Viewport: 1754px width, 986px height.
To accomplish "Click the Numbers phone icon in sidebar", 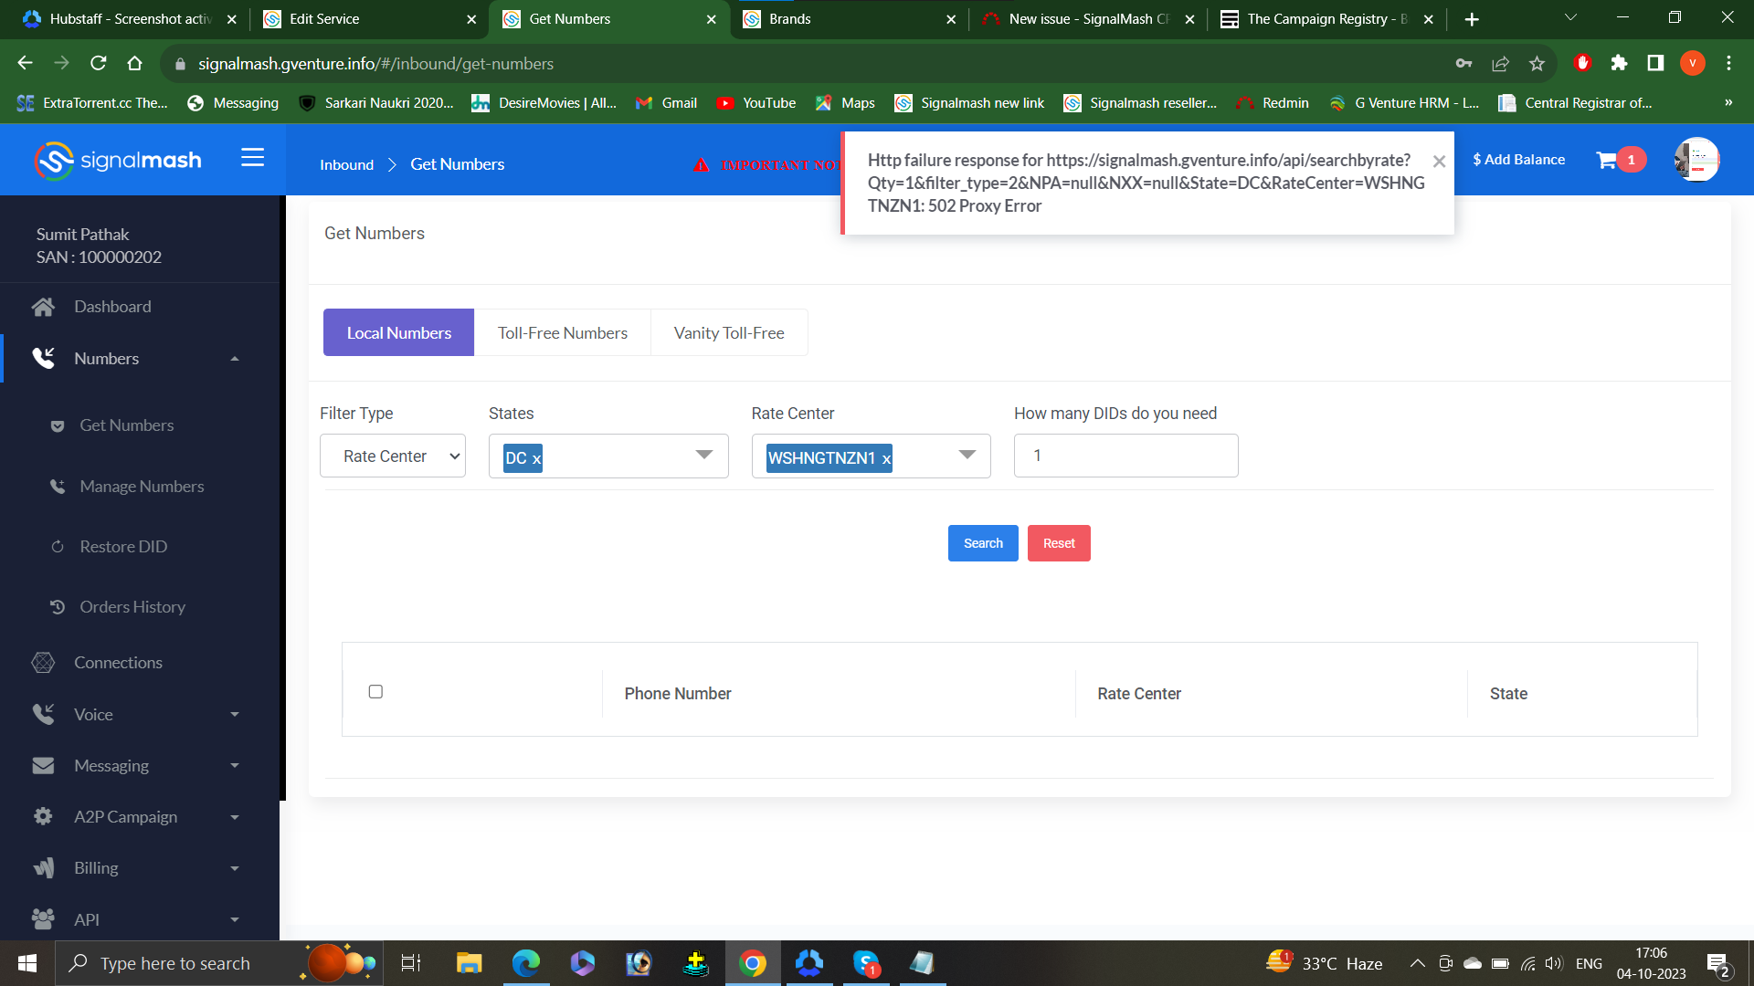I will [x=43, y=359].
